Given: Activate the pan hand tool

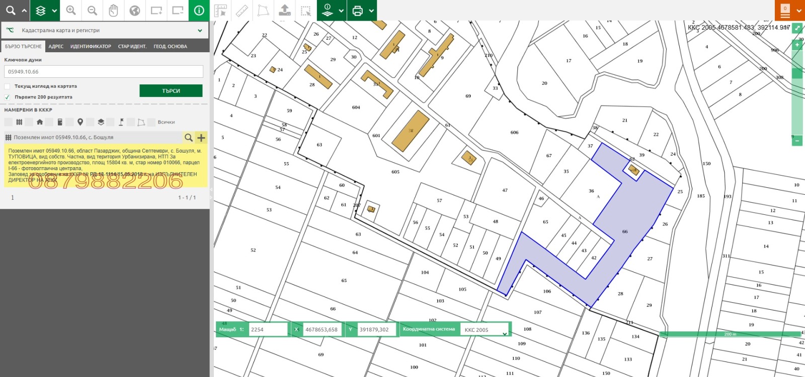Looking at the screenshot, I should pyautogui.click(x=114, y=11).
